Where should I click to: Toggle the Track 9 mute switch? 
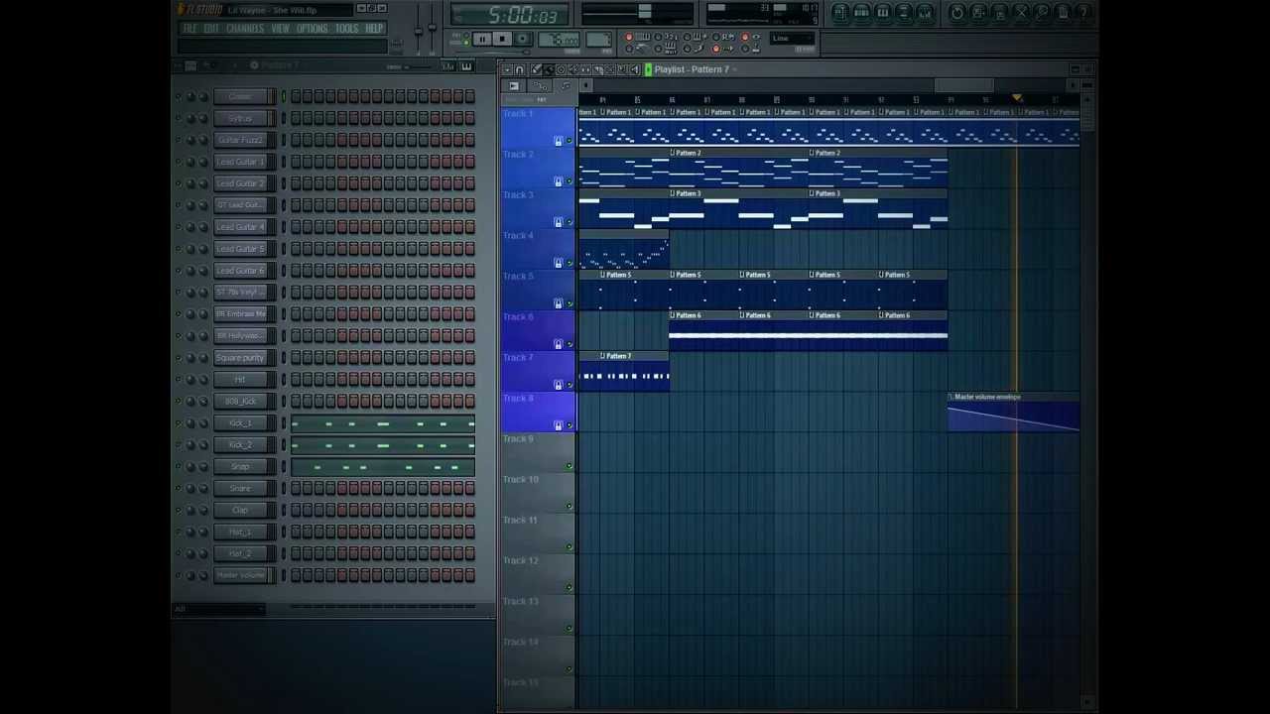point(570,466)
